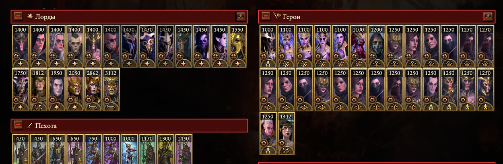Choose the lord card costing 1750
Image resolution: width=503 pixels, height=164 pixels.
[21, 89]
